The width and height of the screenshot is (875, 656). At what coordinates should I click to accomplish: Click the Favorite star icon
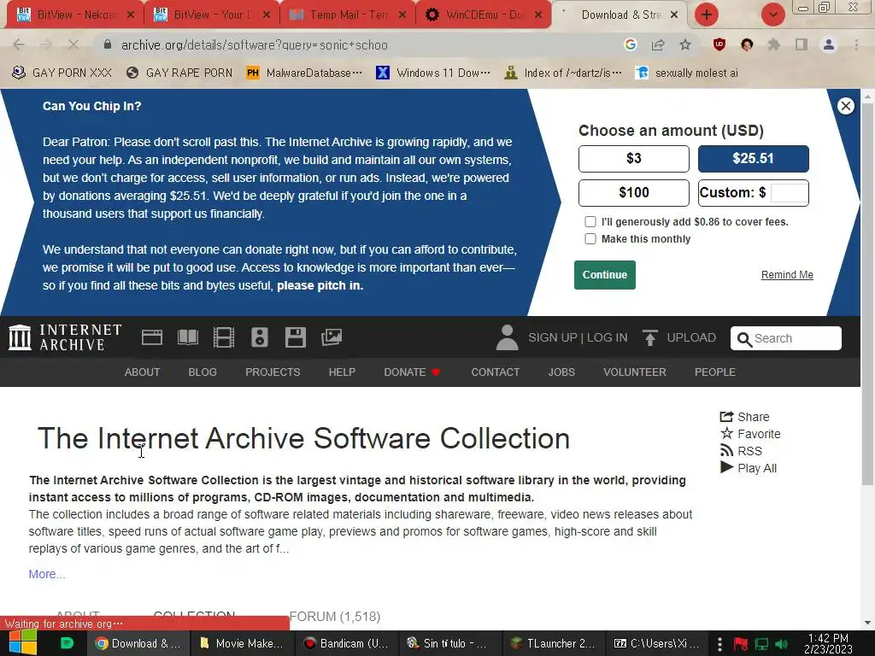(x=726, y=433)
